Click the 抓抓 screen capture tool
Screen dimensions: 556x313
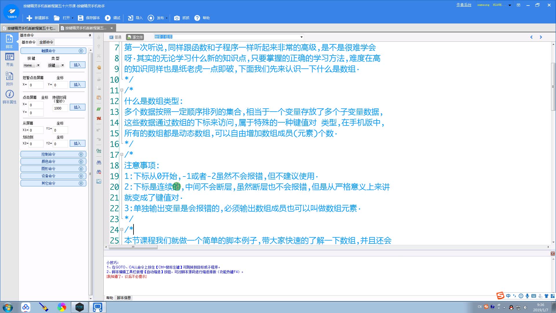pyautogui.click(x=181, y=18)
